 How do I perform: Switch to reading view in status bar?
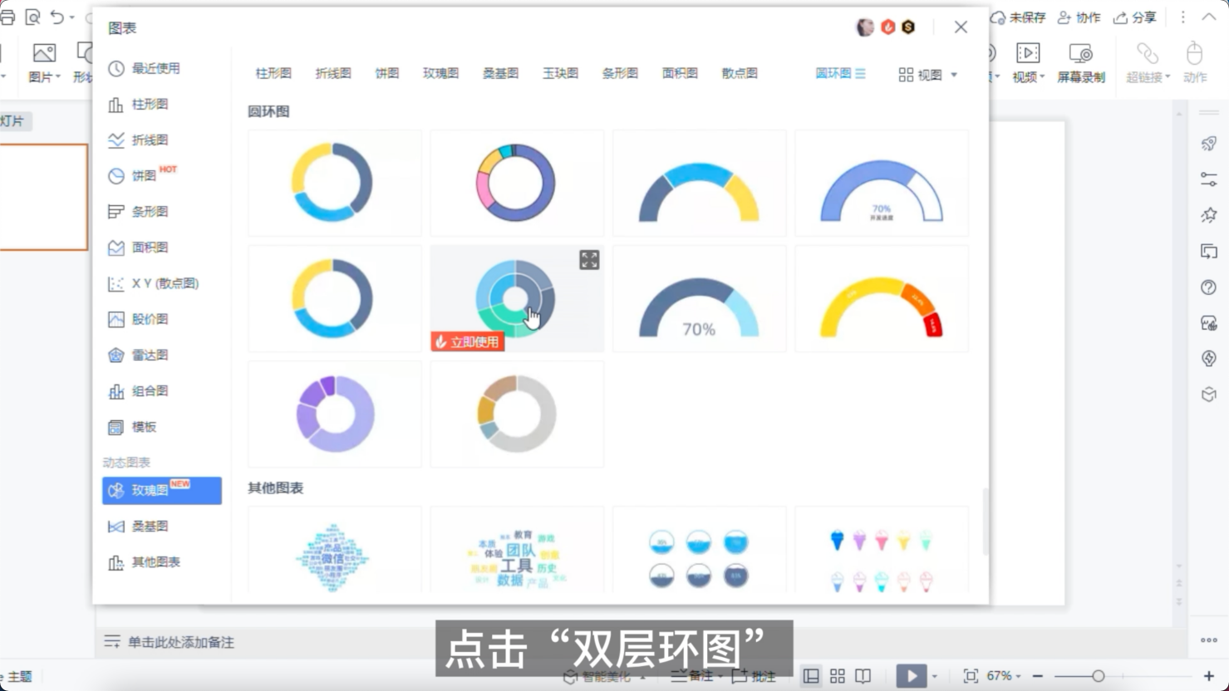[x=863, y=676]
